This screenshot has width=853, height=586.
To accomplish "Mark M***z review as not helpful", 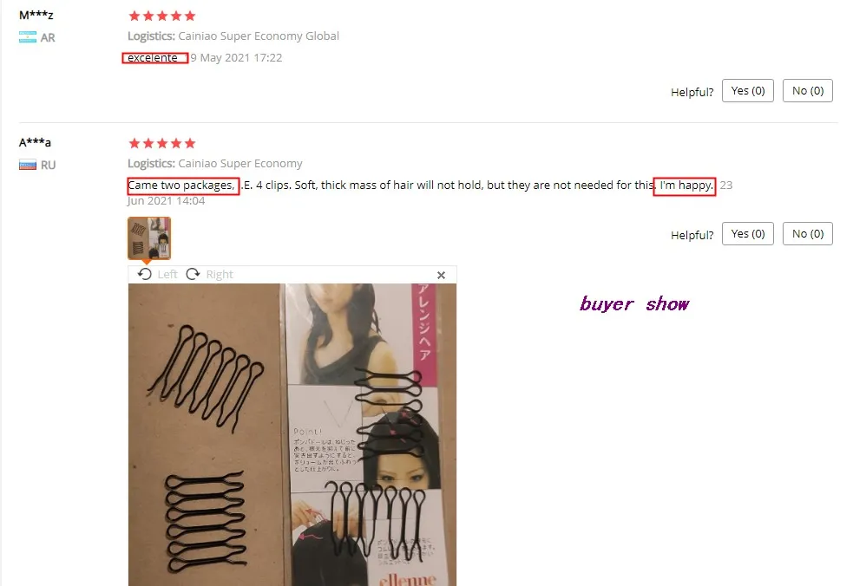I will (807, 91).
